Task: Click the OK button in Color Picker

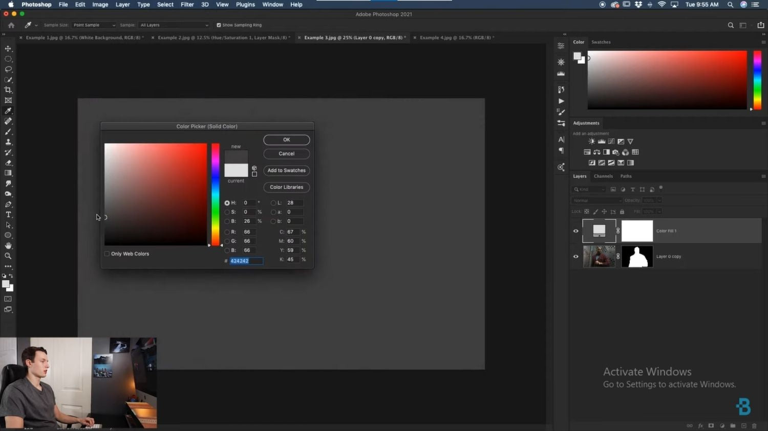Action: 286,140
